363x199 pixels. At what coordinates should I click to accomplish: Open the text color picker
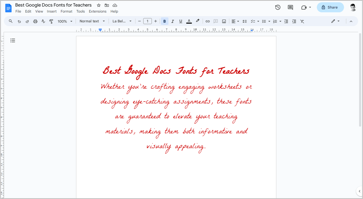pyautogui.click(x=189, y=21)
